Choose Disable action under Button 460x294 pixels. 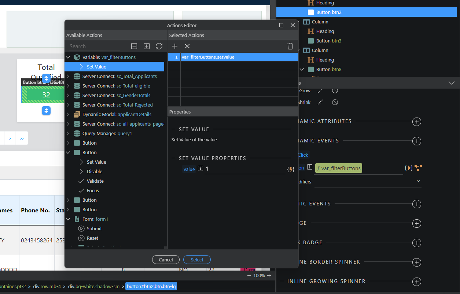pyautogui.click(x=95, y=172)
